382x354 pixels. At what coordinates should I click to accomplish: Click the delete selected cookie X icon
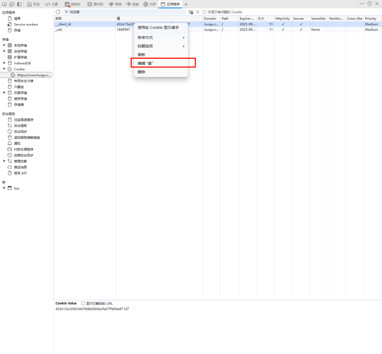pos(198,12)
